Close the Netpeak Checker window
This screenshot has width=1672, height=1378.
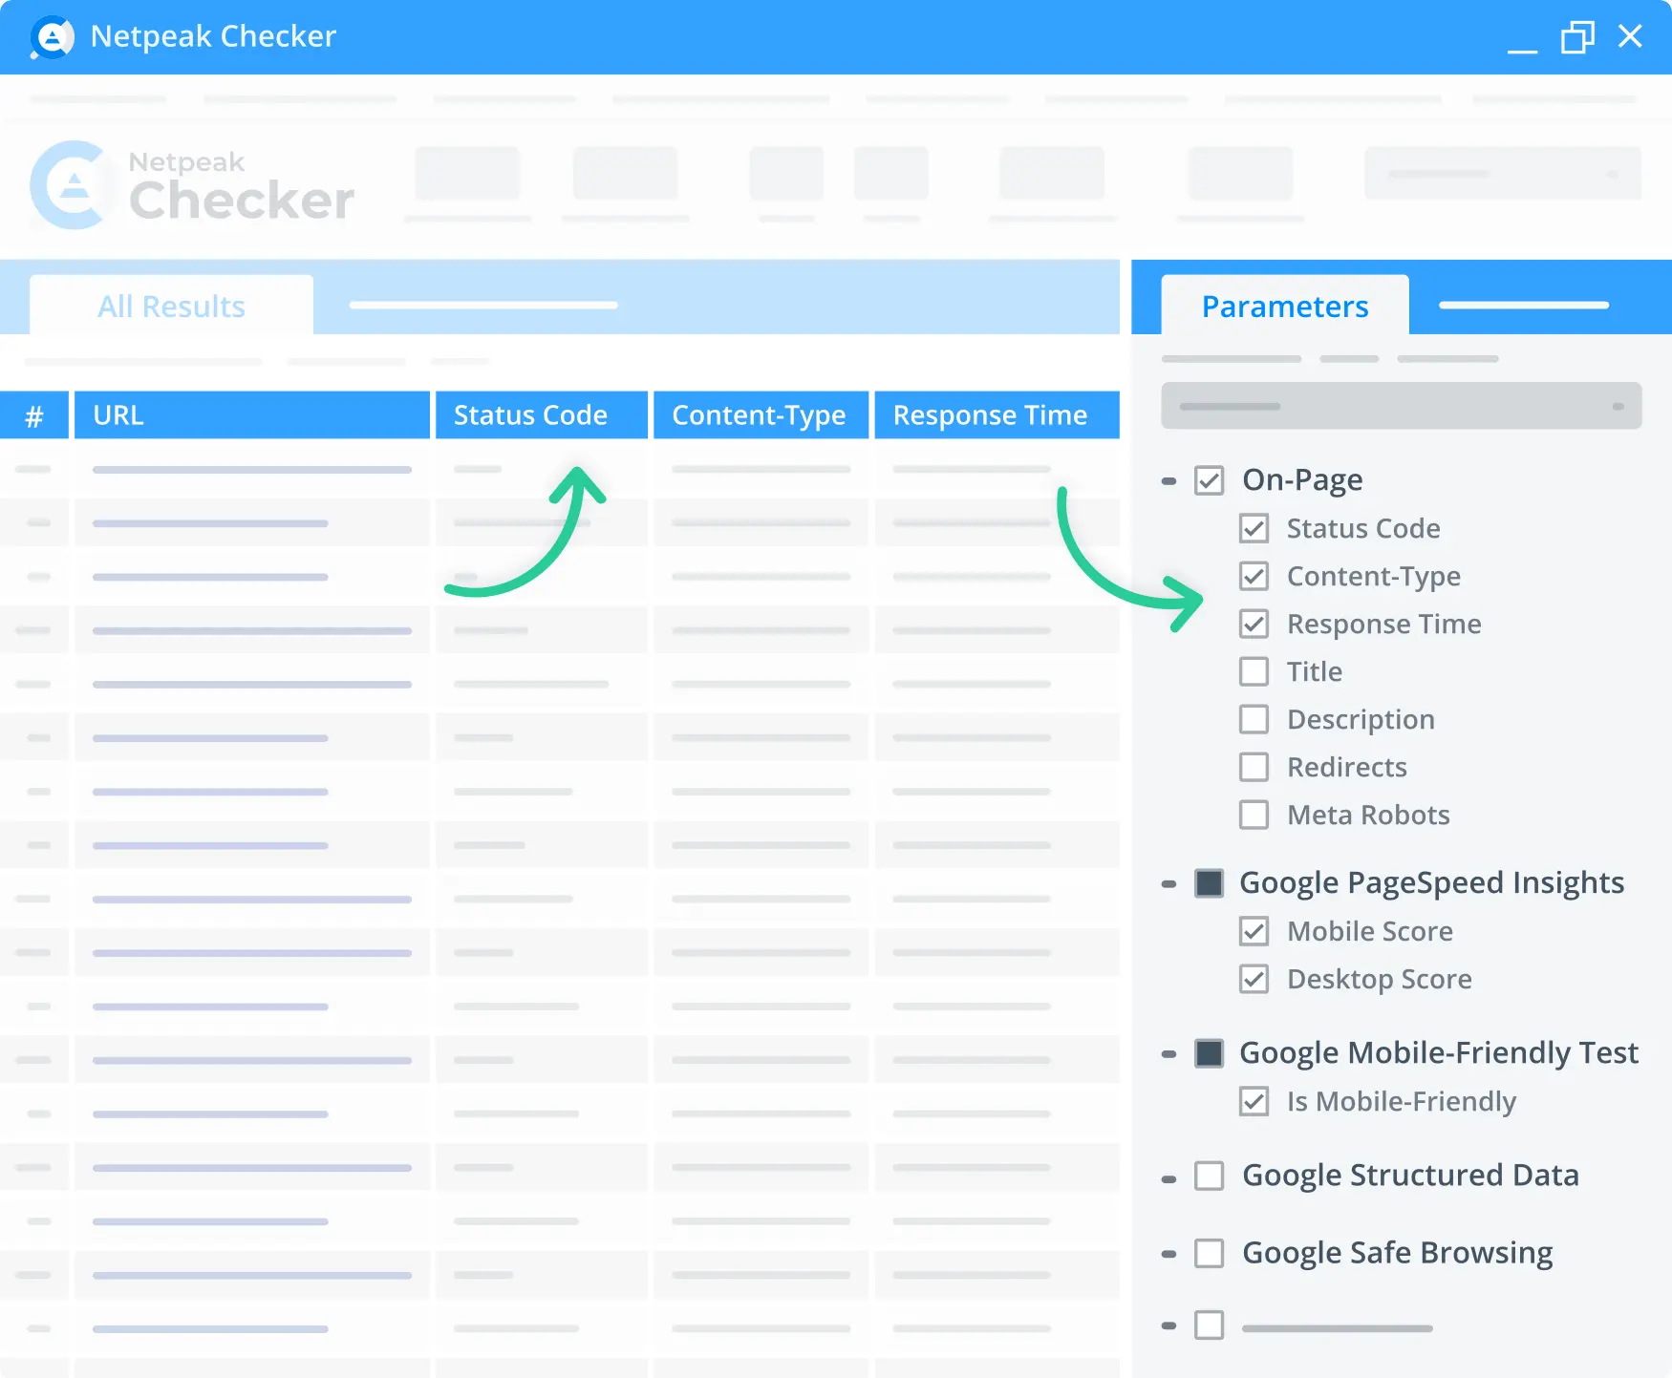[x=1630, y=36]
